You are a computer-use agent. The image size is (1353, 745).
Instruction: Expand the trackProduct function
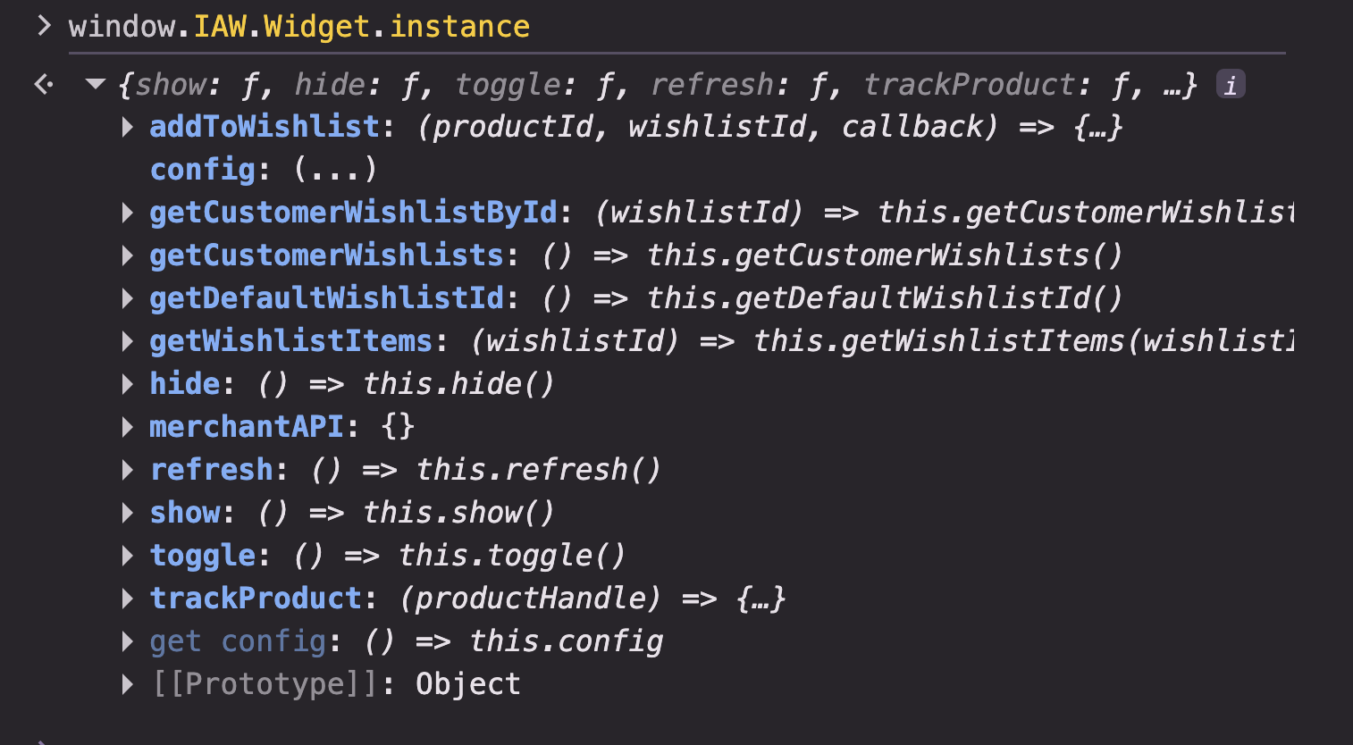pos(128,599)
